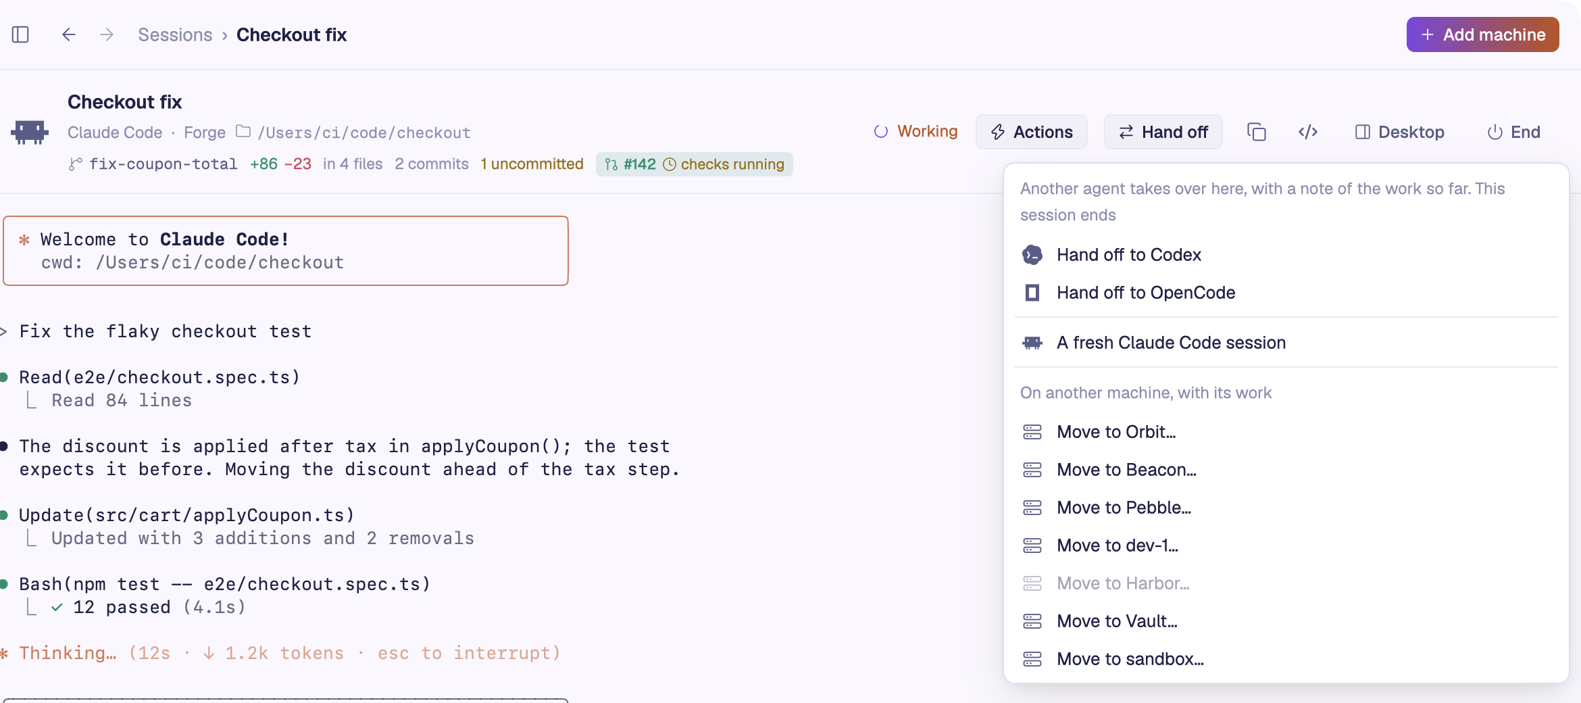Click the folder icon before the checkout path
This screenshot has height=703, width=1581.
[x=243, y=131]
